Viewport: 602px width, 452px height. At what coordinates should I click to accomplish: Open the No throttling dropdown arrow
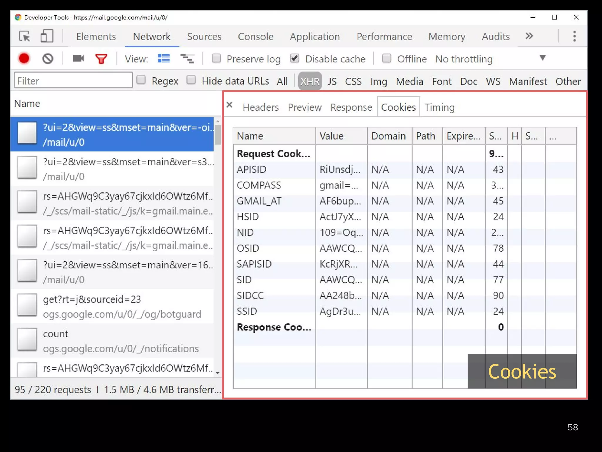click(x=543, y=58)
